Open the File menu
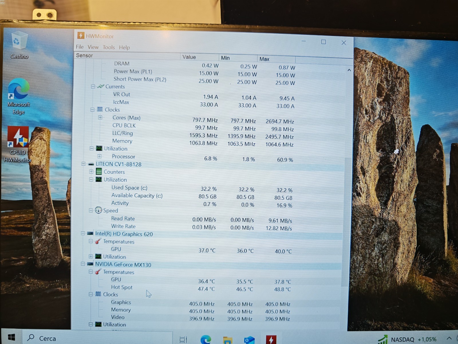The image size is (458, 344). [80, 47]
